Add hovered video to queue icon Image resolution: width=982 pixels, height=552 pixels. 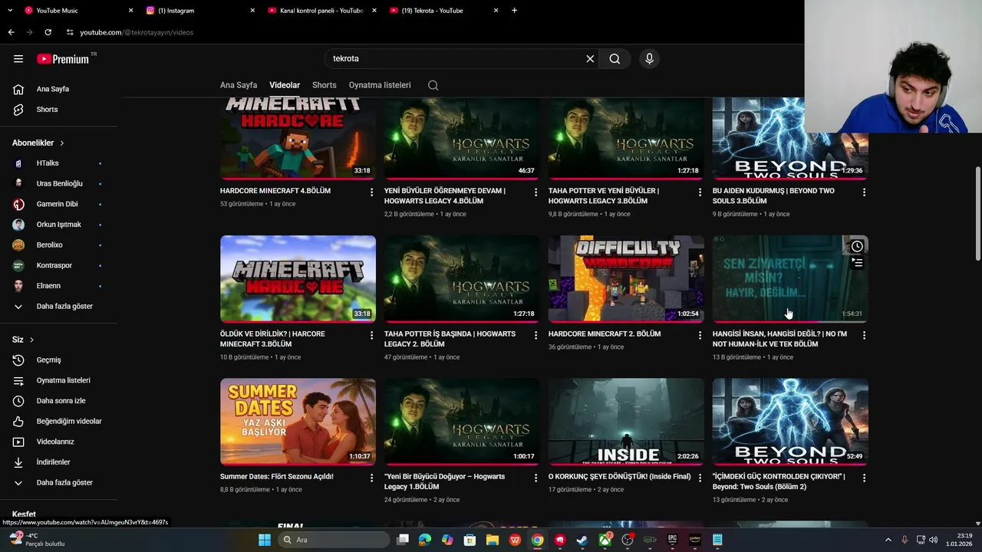pyautogui.click(x=857, y=263)
